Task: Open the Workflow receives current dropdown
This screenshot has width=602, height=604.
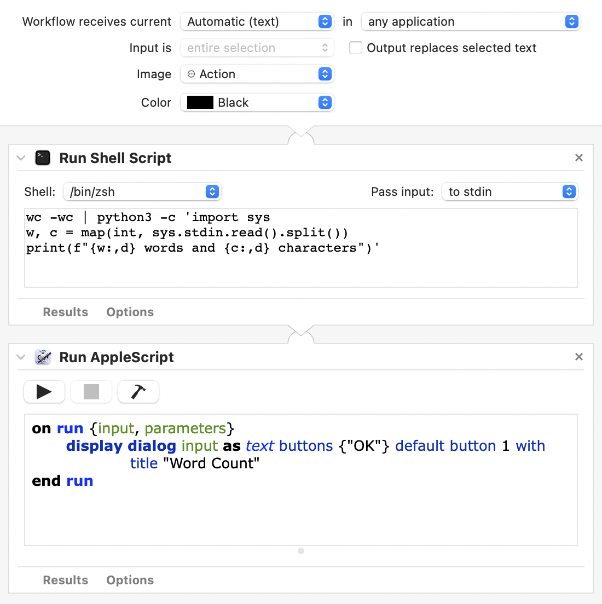Action: pyautogui.click(x=257, y=21)
